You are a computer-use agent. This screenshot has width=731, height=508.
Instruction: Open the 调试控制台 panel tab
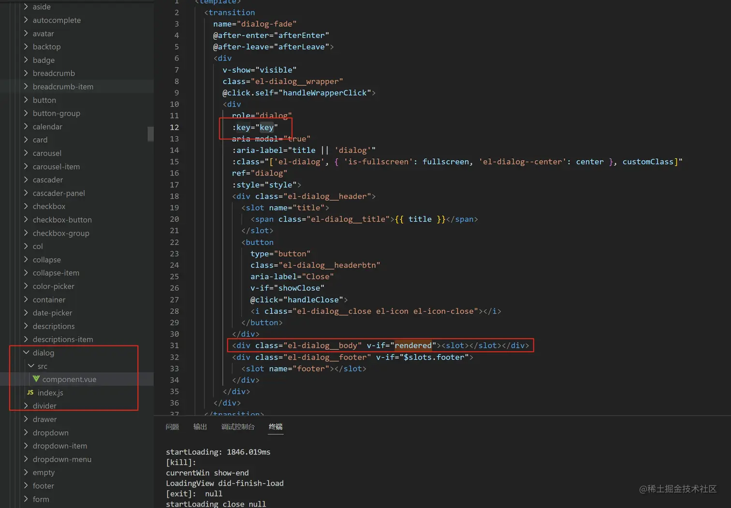click(x=238, y=427)
